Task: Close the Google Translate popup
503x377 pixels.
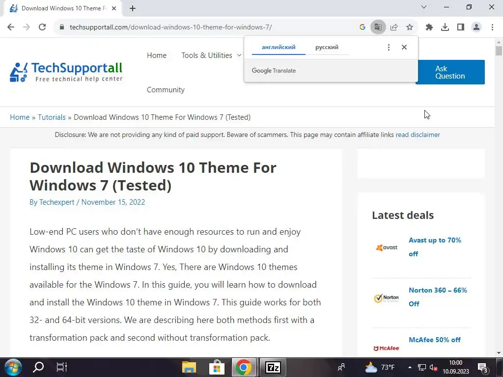Action: tap(404, 48)
